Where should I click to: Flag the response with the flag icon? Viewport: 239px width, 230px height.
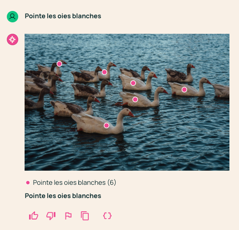pyautogui.click(x=68, y=216)
